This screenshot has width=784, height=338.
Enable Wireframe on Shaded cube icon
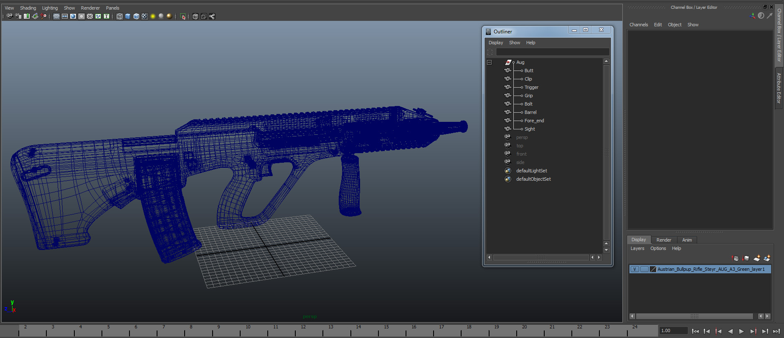(136, 16)
